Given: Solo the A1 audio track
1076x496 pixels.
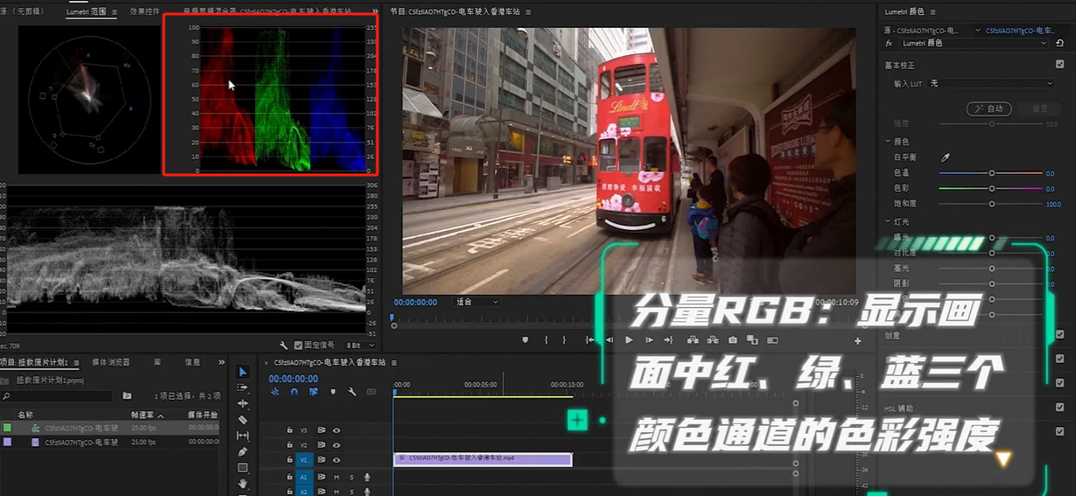Looking at the screenshot, I should 352,477.
